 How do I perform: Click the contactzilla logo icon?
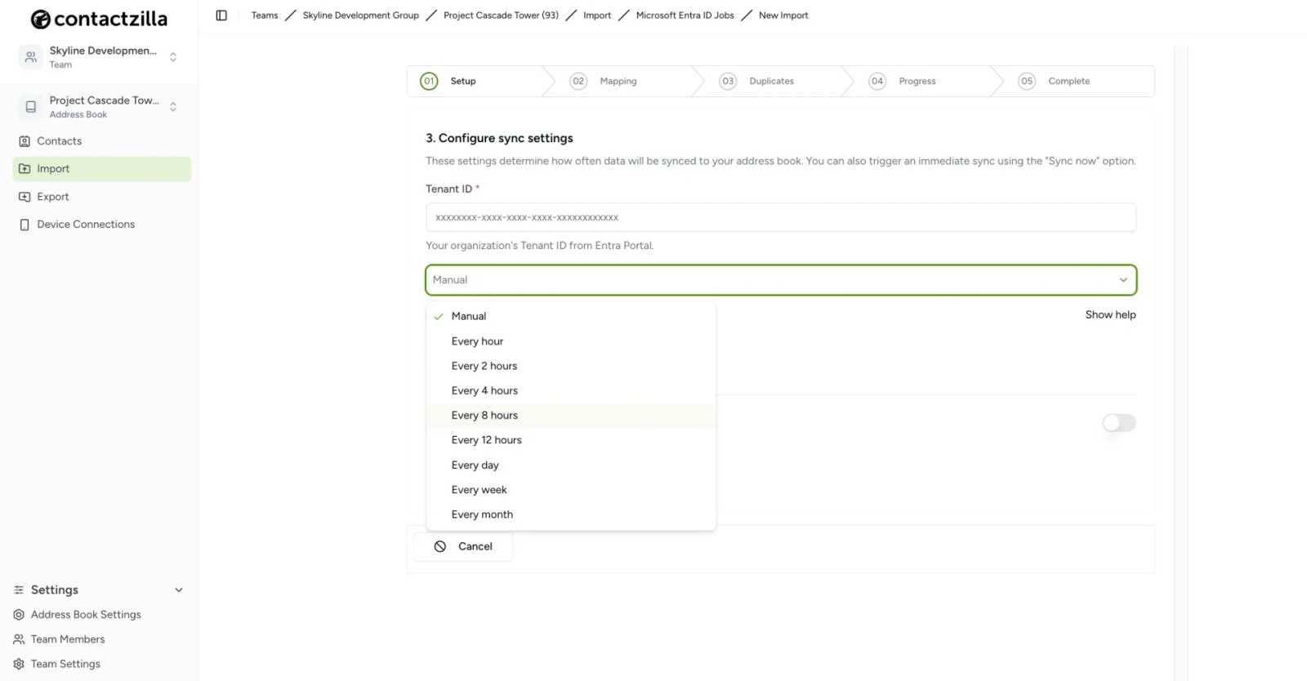[x=40, y=19]
